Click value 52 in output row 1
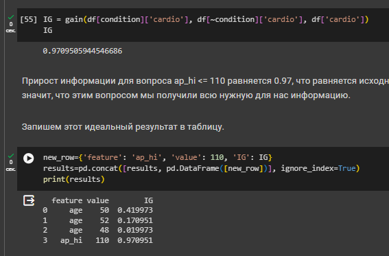389x256 pixels. coord(104,220)
